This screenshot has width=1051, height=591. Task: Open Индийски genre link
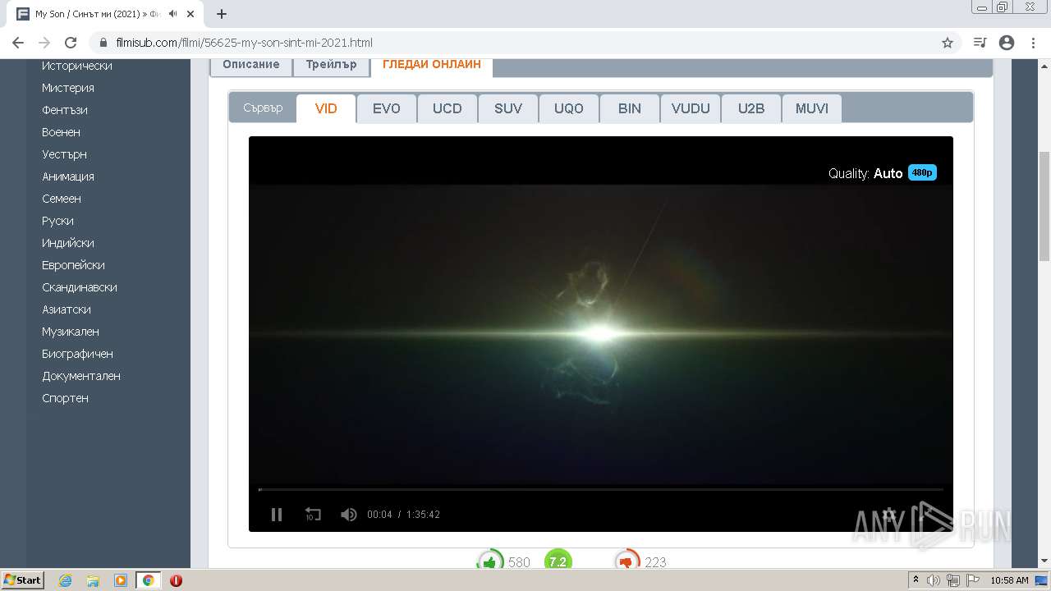point(68,243)
